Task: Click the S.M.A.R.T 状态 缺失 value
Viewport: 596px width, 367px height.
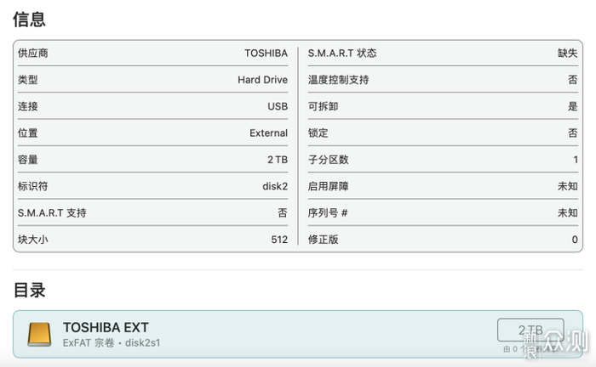Action: pos(568,53)
